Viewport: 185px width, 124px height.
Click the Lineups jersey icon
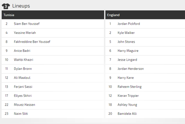pyautogui.click(x=6, y=6)
